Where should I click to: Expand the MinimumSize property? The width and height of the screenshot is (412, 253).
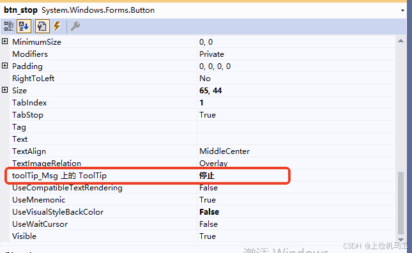tap(4, 42)
